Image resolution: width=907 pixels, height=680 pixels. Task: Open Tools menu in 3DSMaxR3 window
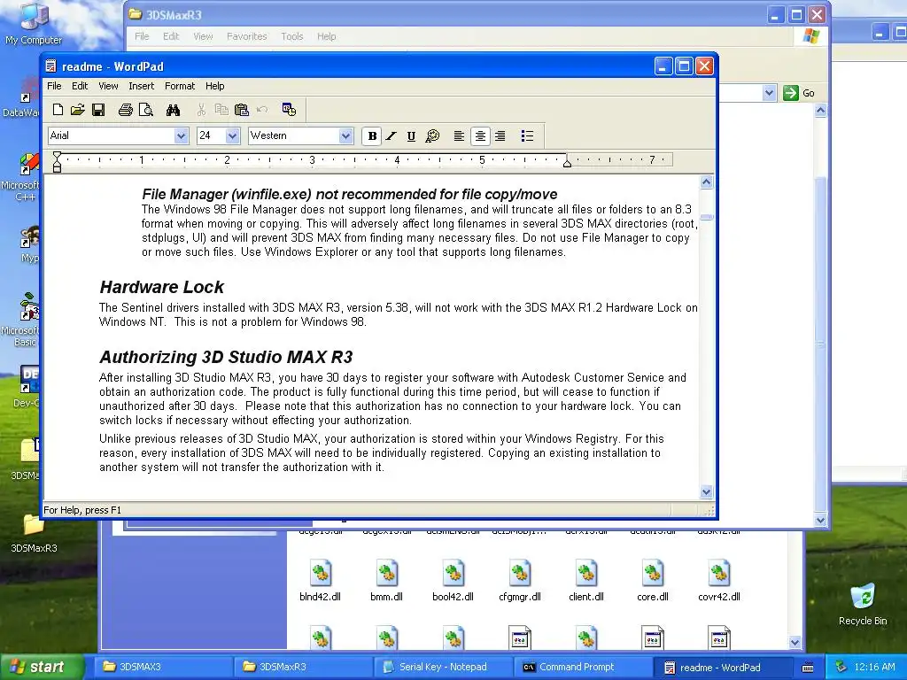click(x=292, y=36)
